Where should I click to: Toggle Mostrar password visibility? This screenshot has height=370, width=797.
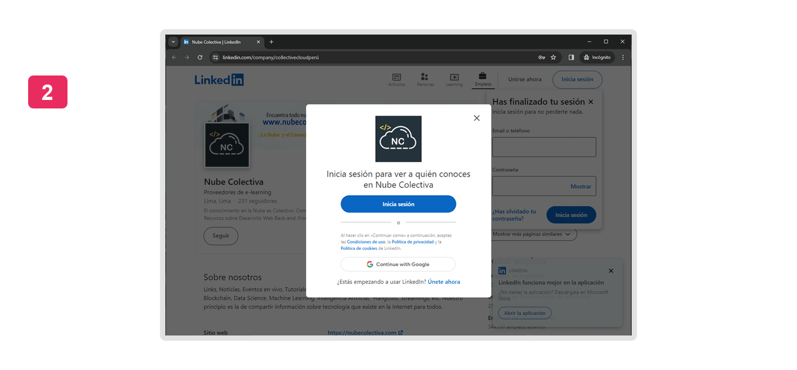click(581, 187)
